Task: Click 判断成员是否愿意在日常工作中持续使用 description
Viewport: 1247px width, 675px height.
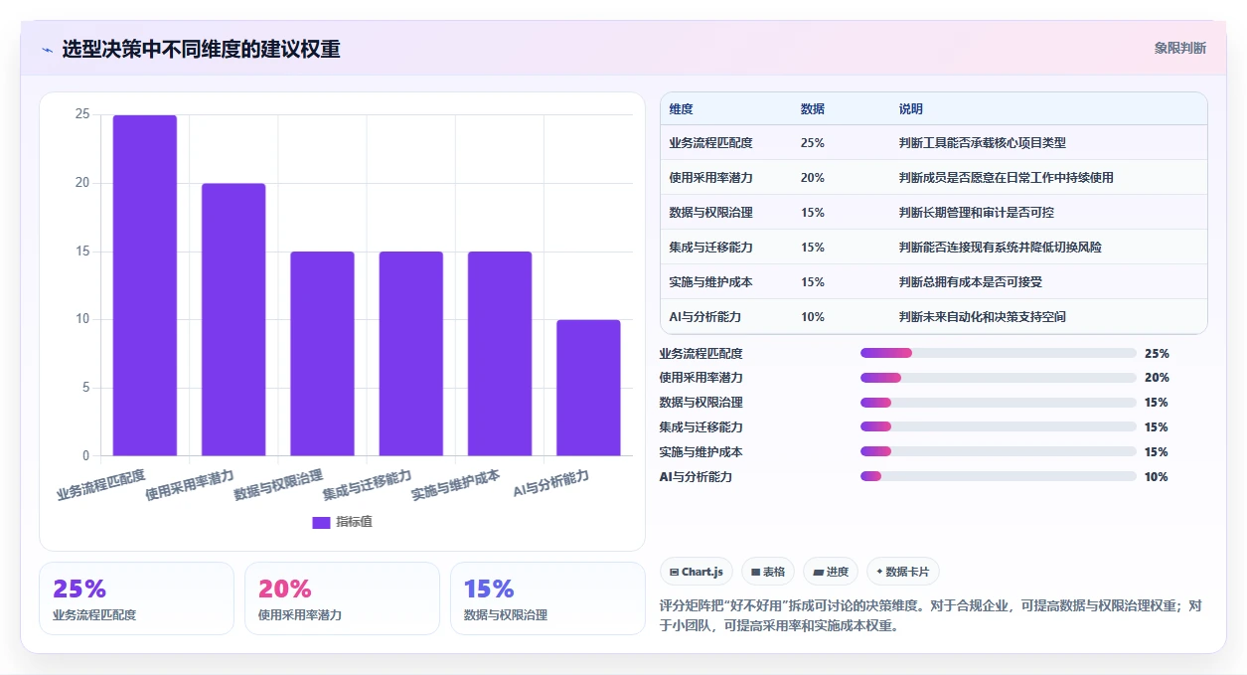Action: click(x=1006, y=178)
